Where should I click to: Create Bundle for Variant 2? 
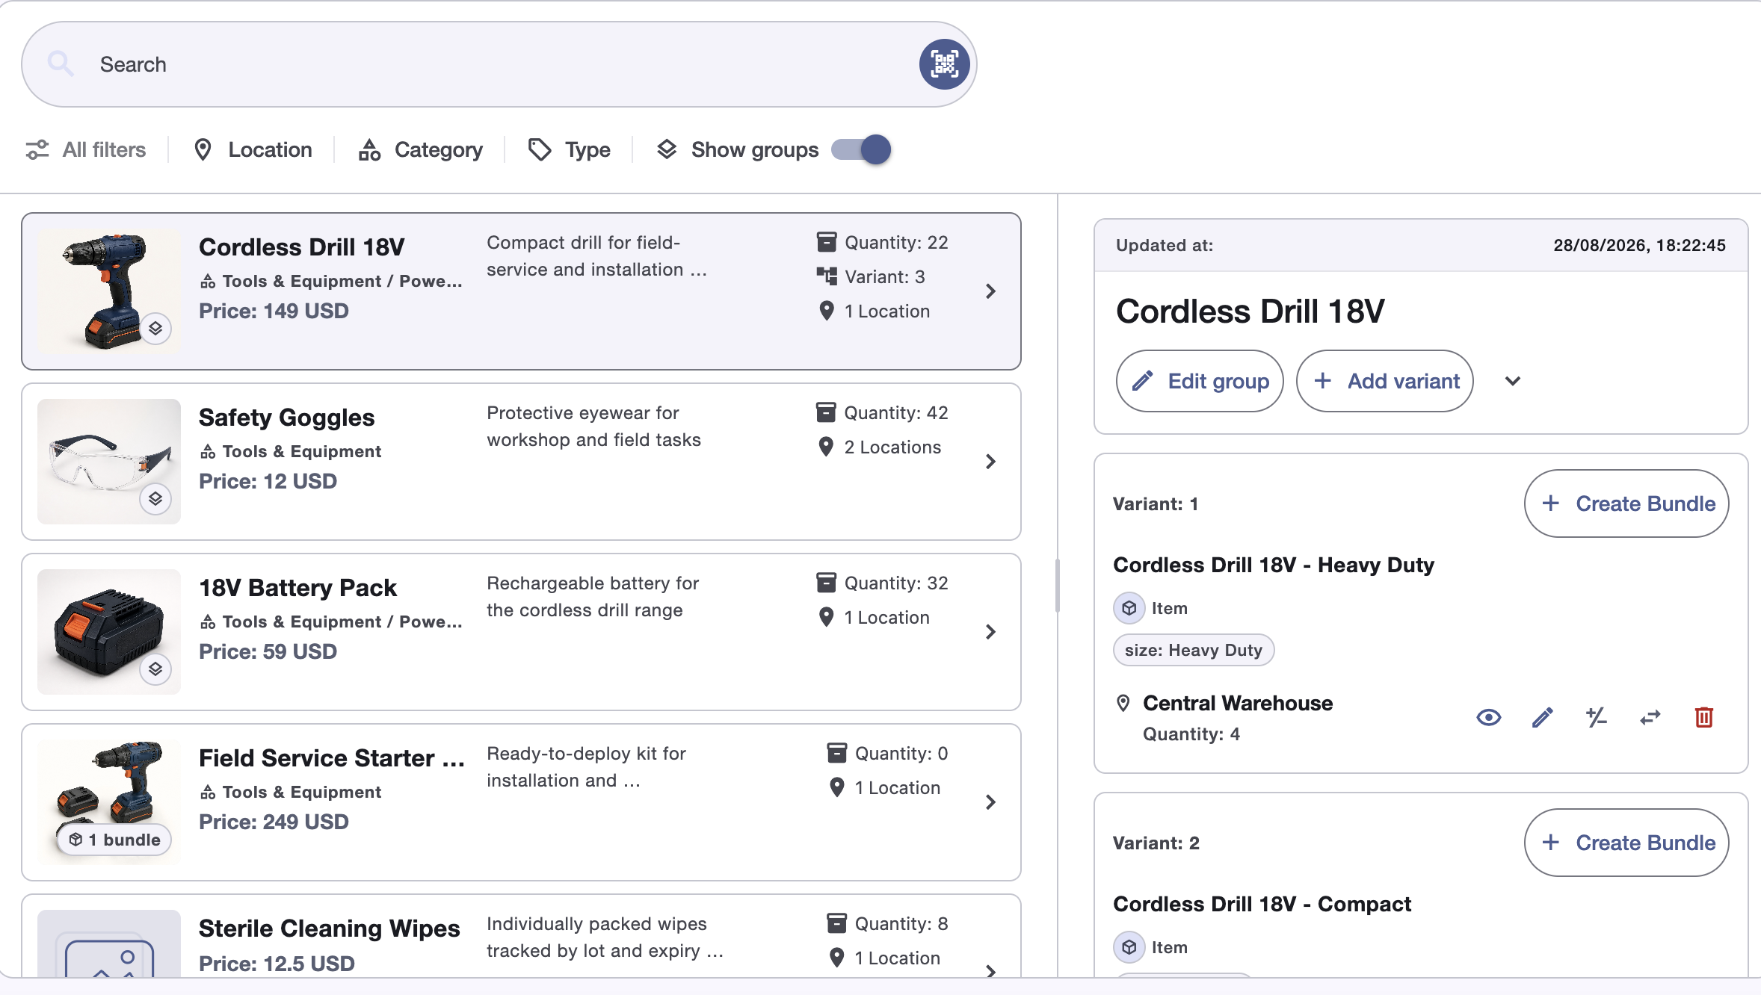coord(1626,843)
